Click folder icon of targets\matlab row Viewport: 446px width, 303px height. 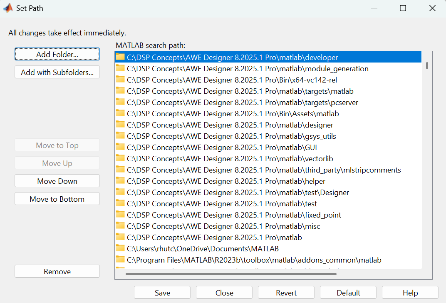[x=120, y=90]
